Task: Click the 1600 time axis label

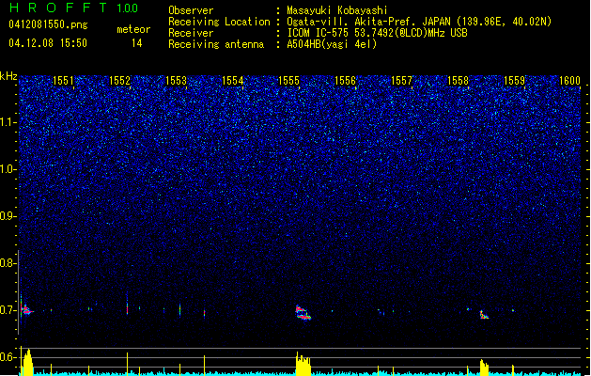Action: [x=570, y=81]
